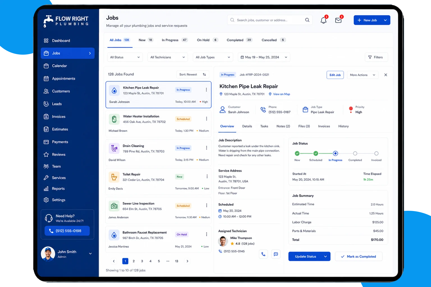Call the help line (512) 555-0198
The width and height of the screenshot is (431, 287).
(67, 231)
